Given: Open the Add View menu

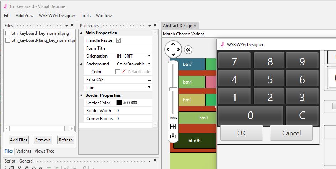Looking at the screenshot, I should [25, 16].
